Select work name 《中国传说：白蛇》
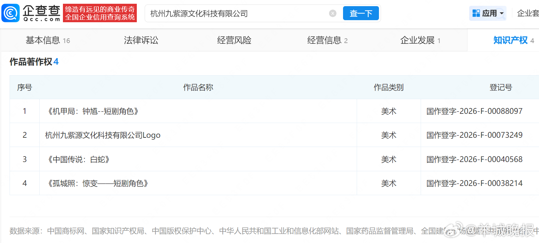539x243 pixels. click(x=79, y=160)
